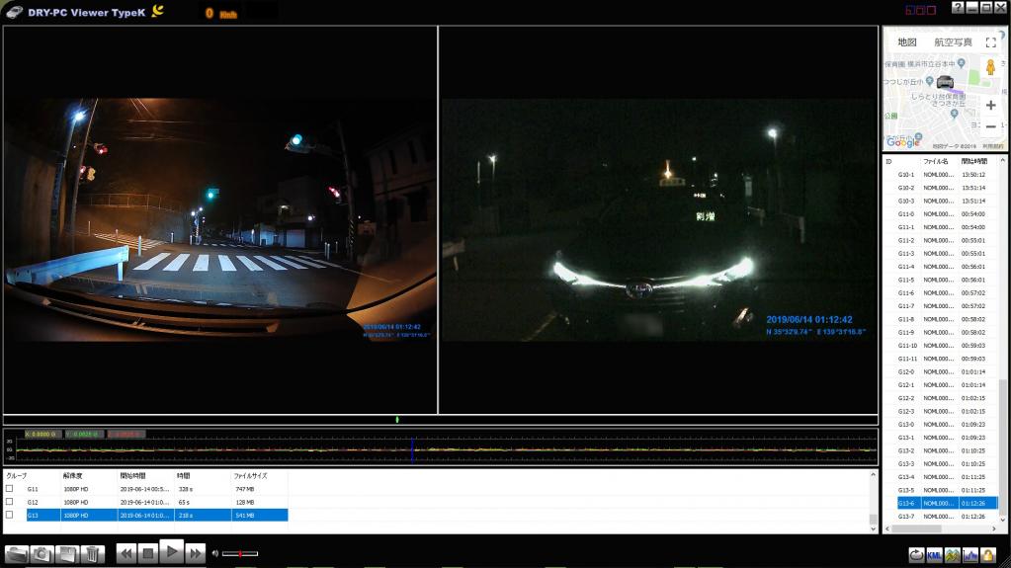Click the save/backup file icon
Viewport: 1011px width, 568px height.
pos(67,554)
